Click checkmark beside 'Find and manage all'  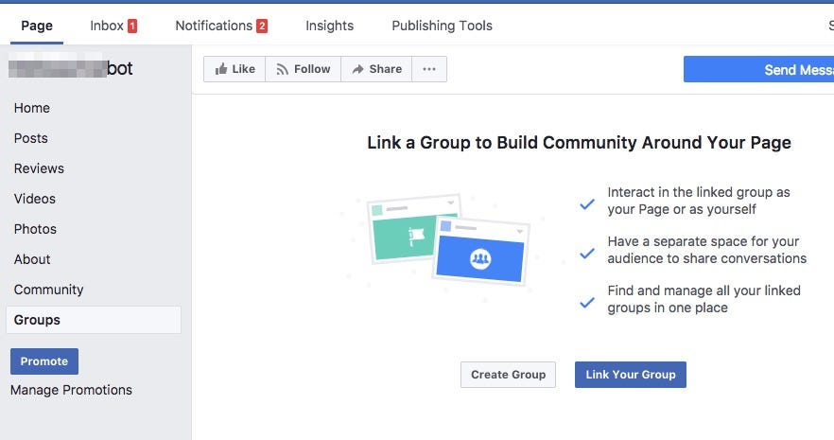coord(587,302)
